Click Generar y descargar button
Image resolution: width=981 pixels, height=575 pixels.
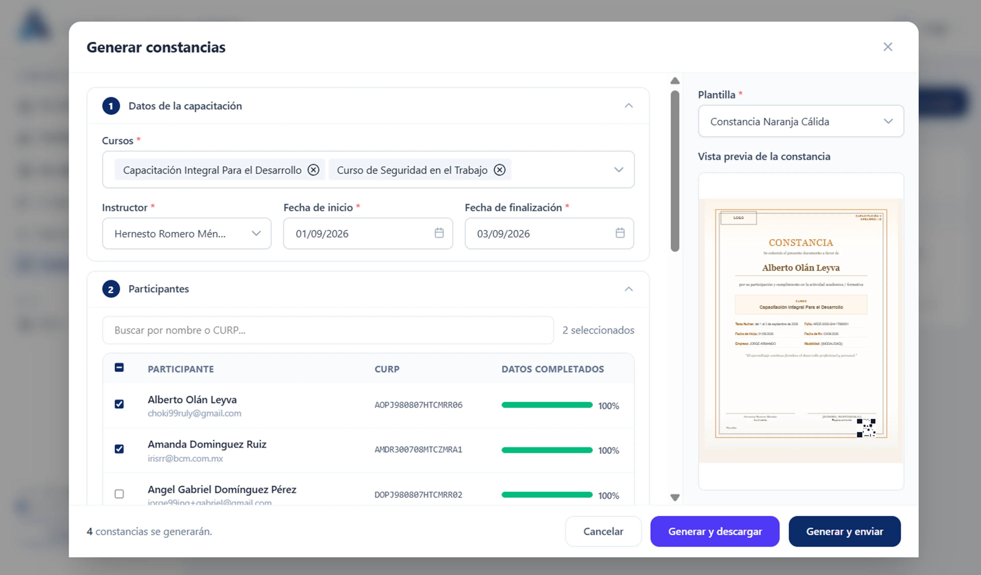(715, 531)
